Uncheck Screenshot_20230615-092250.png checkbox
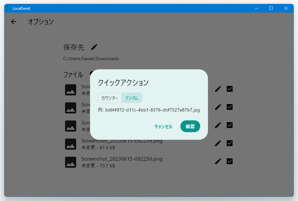This screenshot has width=298, height=201. (230, 161)
